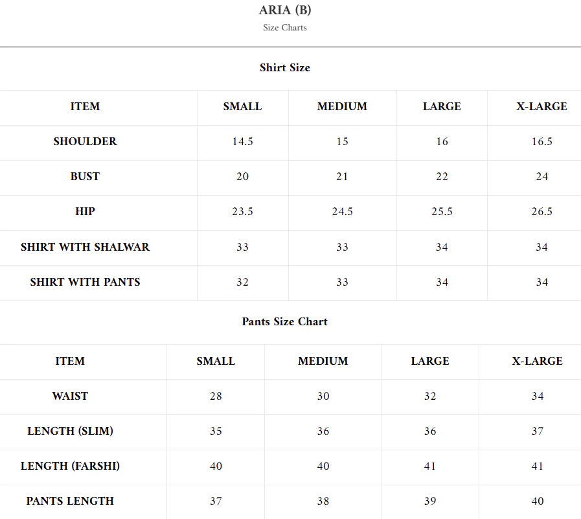Click the X-LARGE header in Shirt Size table
The width and height of the screenshot is (581, 519).
pos(541,106)
